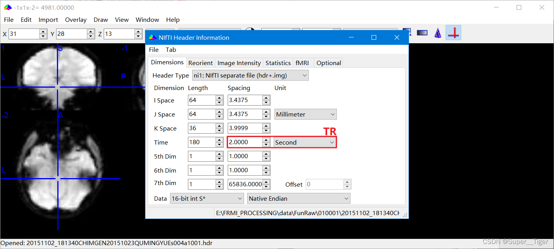Screen dimensions: 554x249
Task: Increase K Space spacing with its up arrow
Action: click(266, 126)
